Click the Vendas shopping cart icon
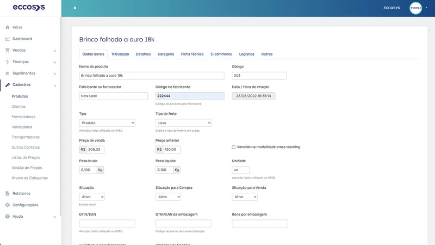 tap(8, 50)
